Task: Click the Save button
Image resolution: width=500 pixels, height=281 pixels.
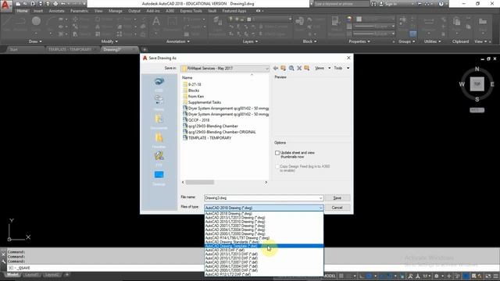Action: tap(337, 197)
